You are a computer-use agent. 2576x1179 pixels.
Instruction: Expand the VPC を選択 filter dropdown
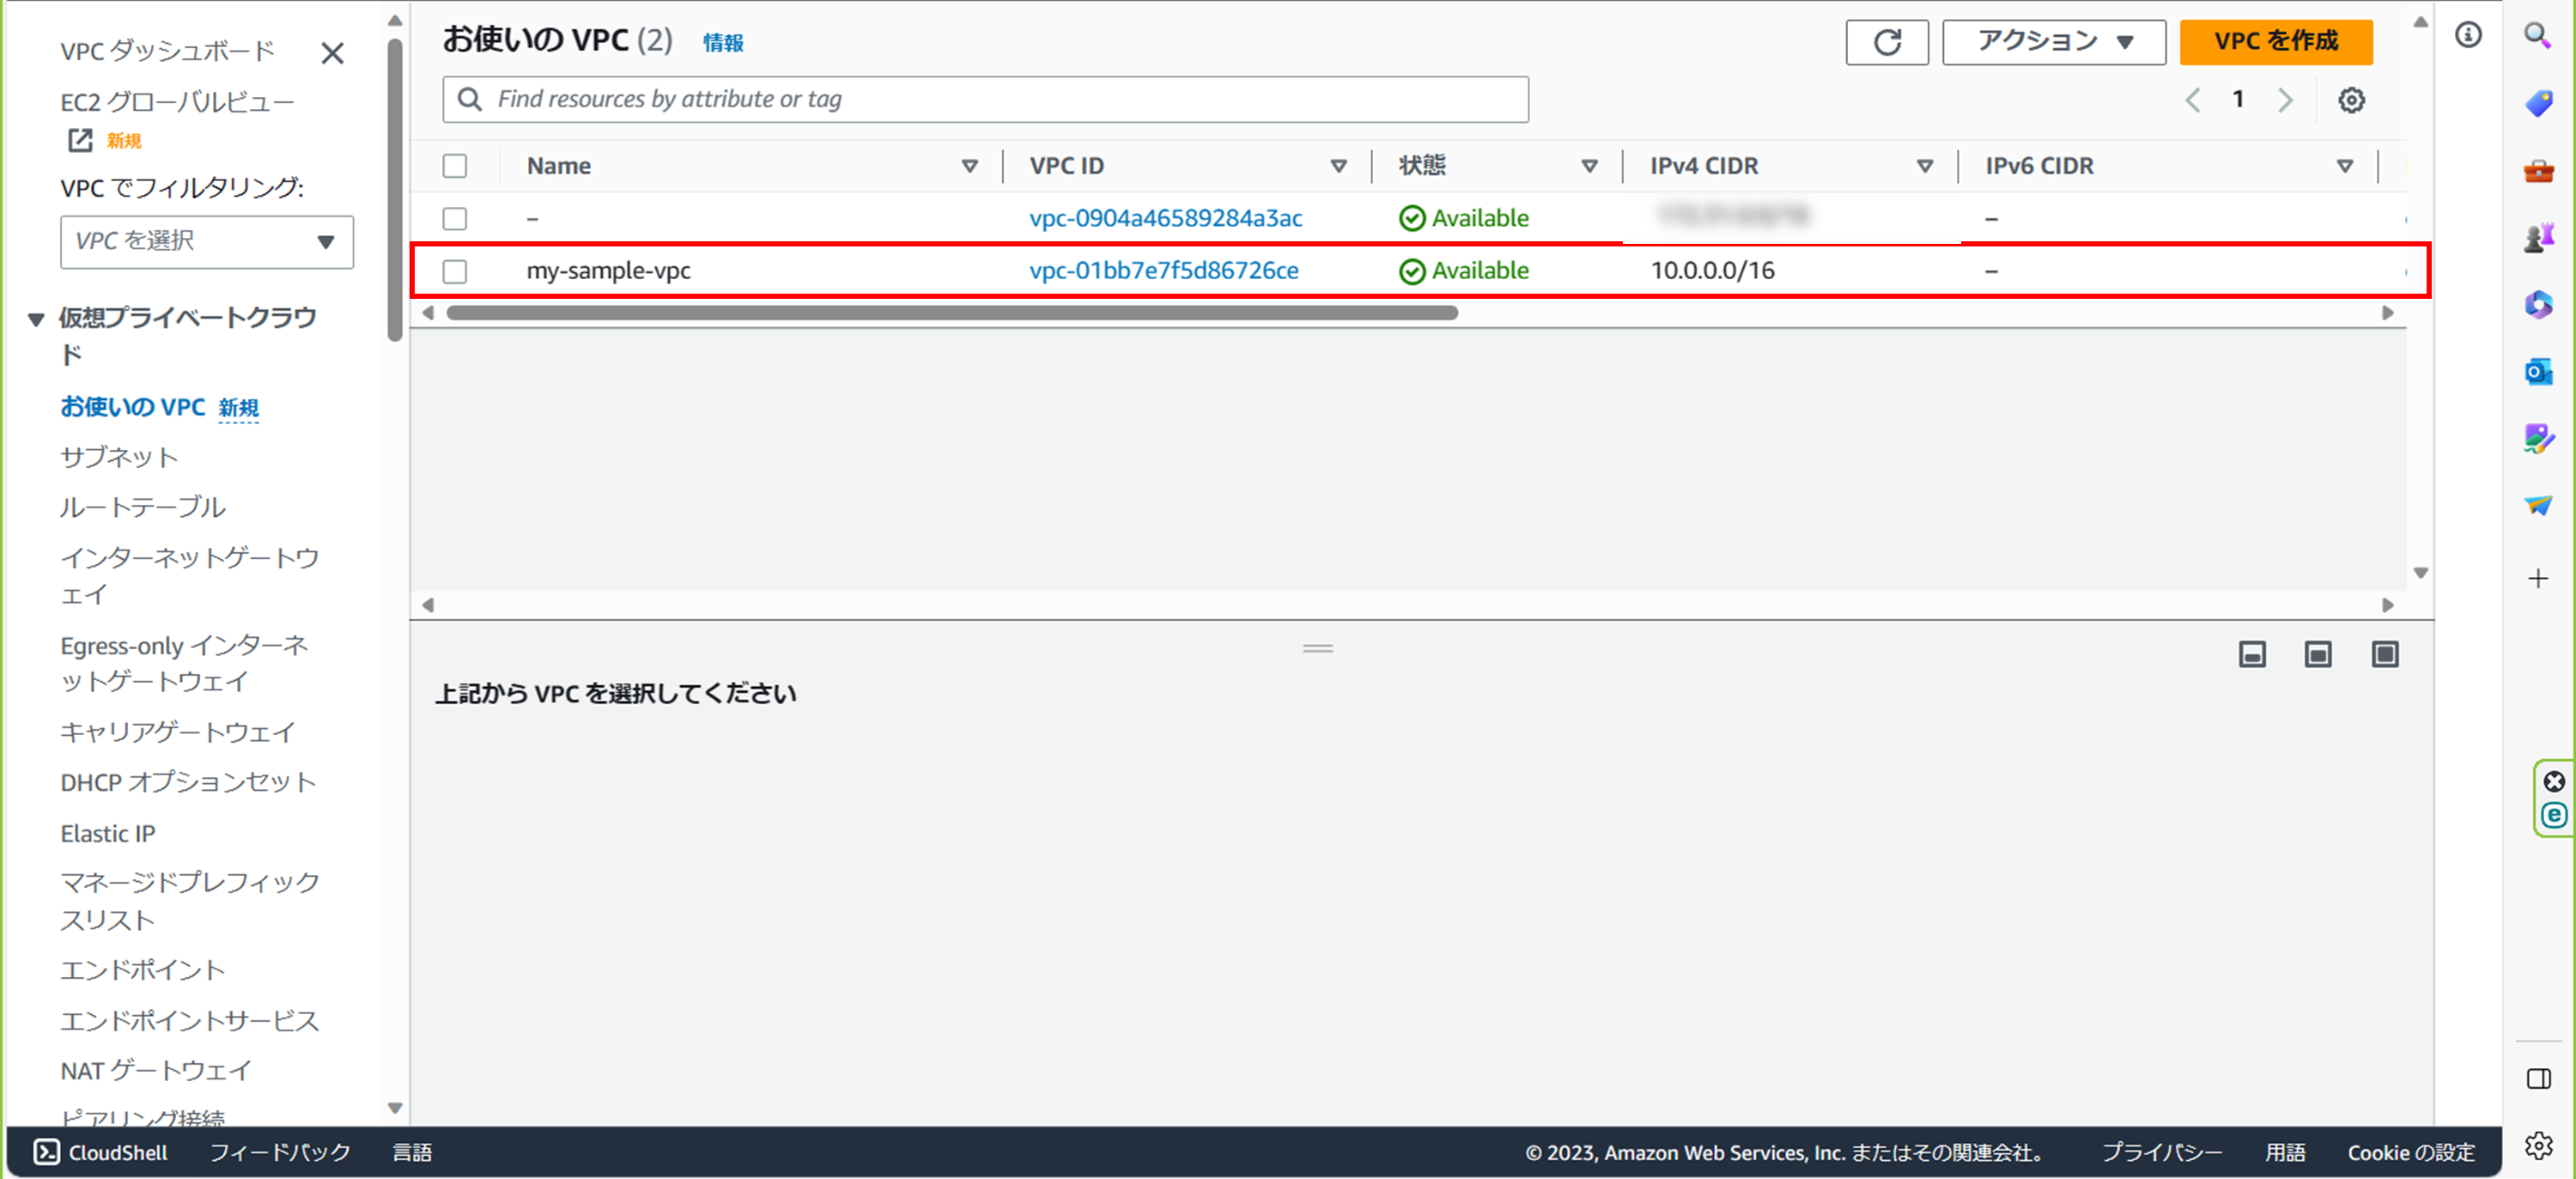207,241
